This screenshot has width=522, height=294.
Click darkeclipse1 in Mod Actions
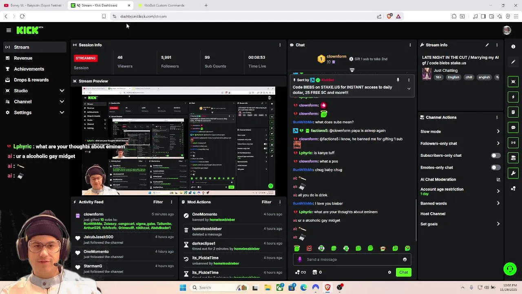coord(203,243)
